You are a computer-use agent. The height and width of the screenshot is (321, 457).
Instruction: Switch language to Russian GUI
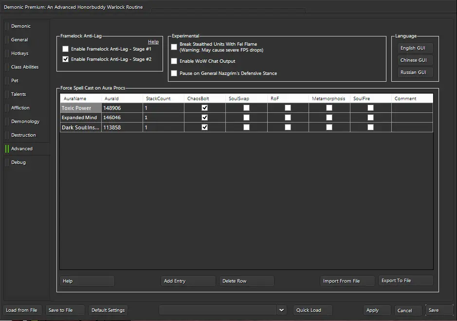click(x=415, y=72)
